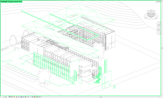Viewport: 163px width, 98px height.
Task: Toggle Sun Path off/on icon
Action: tap(14, 97)
